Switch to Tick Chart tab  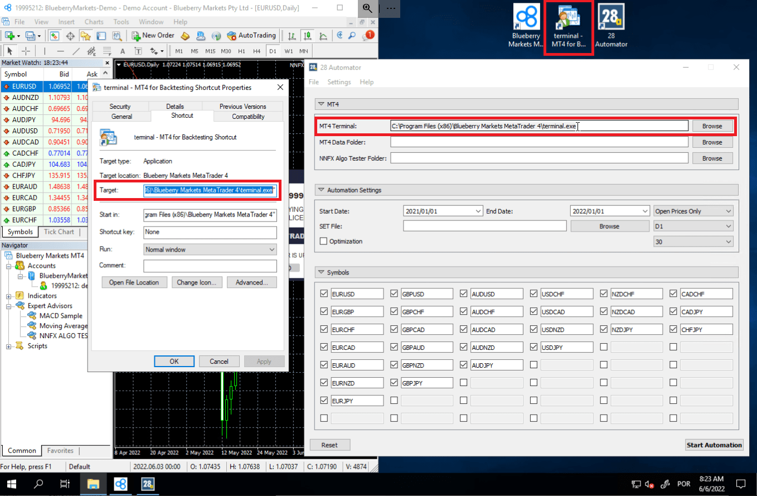[59, 232]
